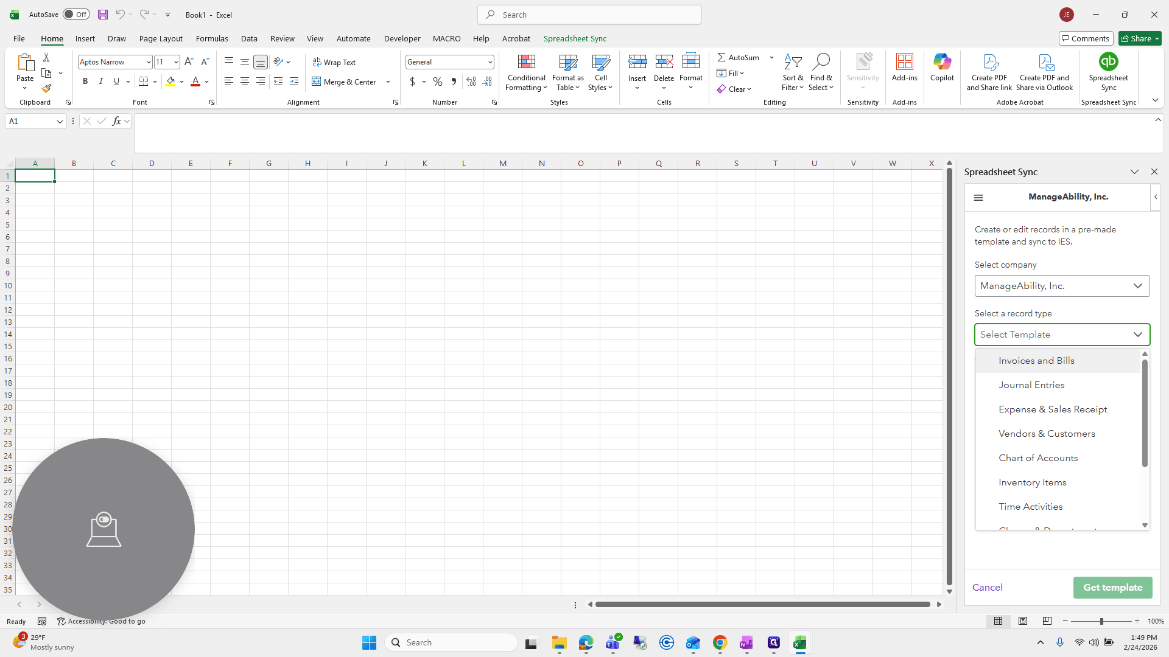1169x657 pixels.
Task: Click Create PDF and Share link icon
Action: point(989,72)
